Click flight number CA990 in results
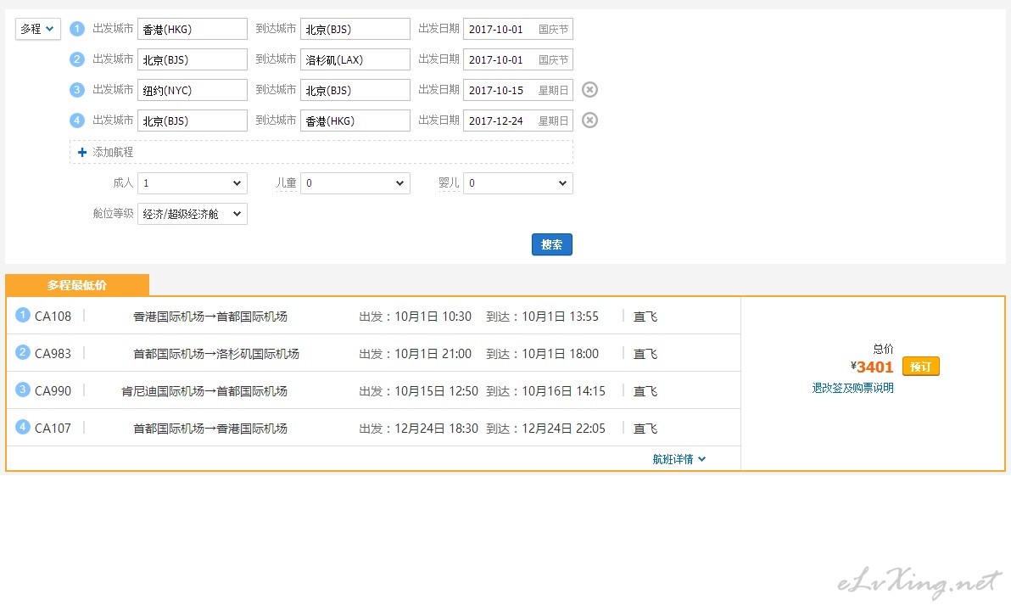 click(53, 391)
